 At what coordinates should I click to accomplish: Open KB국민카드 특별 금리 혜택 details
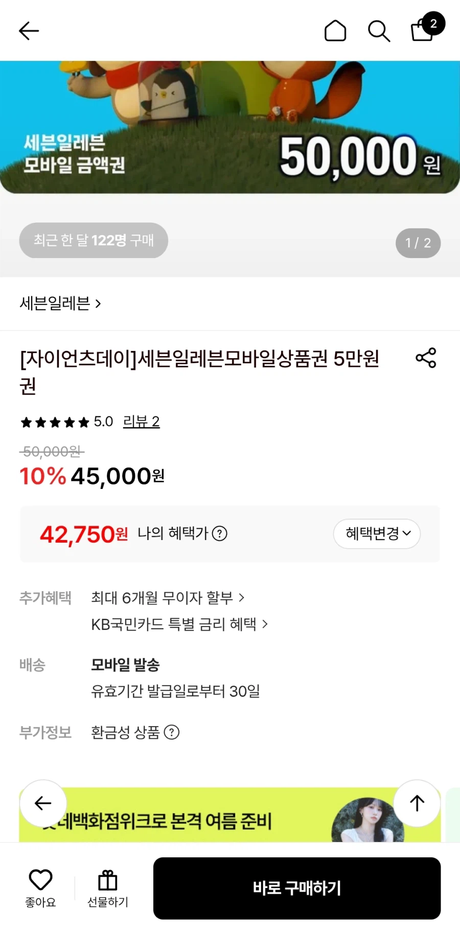(x=179, y=624)
